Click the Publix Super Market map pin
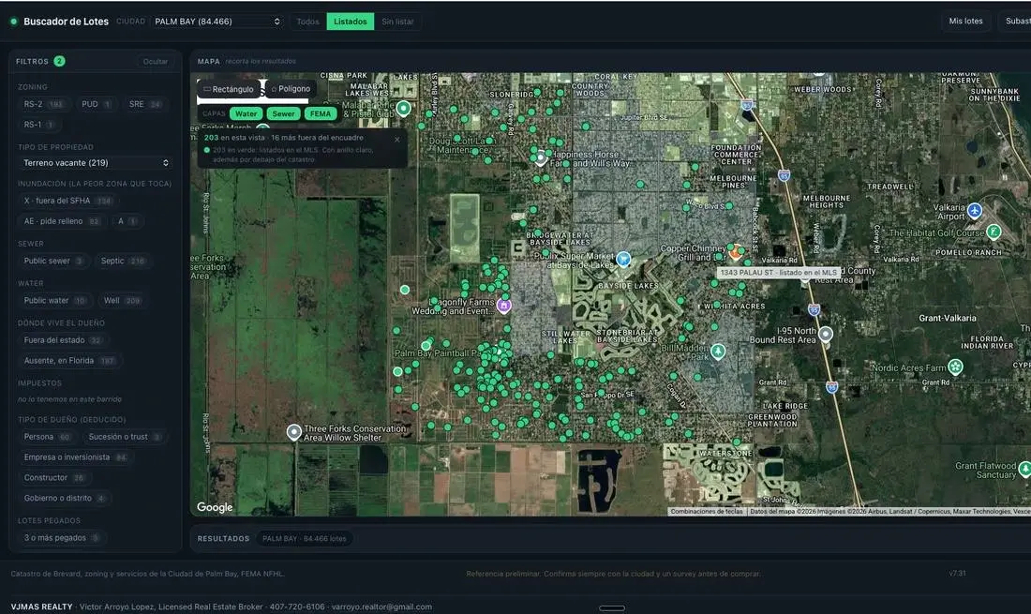The width and height of the screenshot is (1031, 614). pyautogui.click(x=623, y=259)
